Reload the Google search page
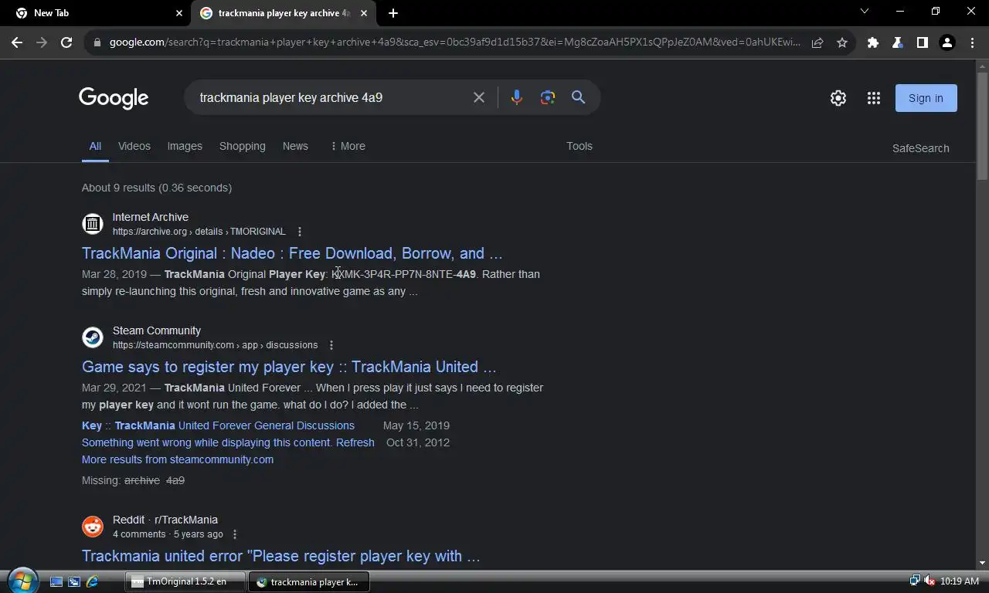The image size is (989, 593). coord(66,42)
